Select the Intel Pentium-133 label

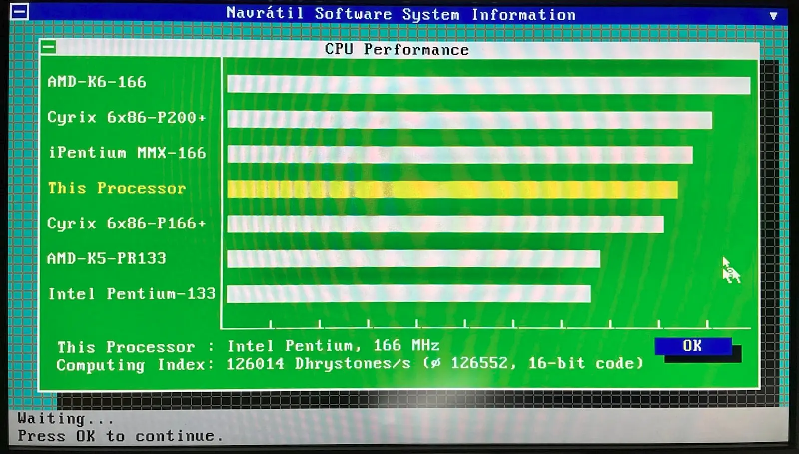click(132, 294)
